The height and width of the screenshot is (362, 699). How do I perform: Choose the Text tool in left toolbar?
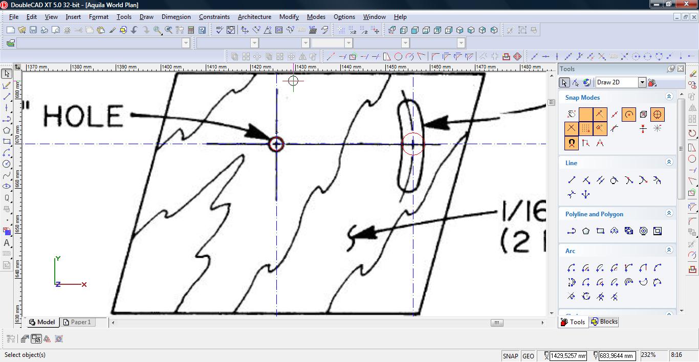pos(7,243)
